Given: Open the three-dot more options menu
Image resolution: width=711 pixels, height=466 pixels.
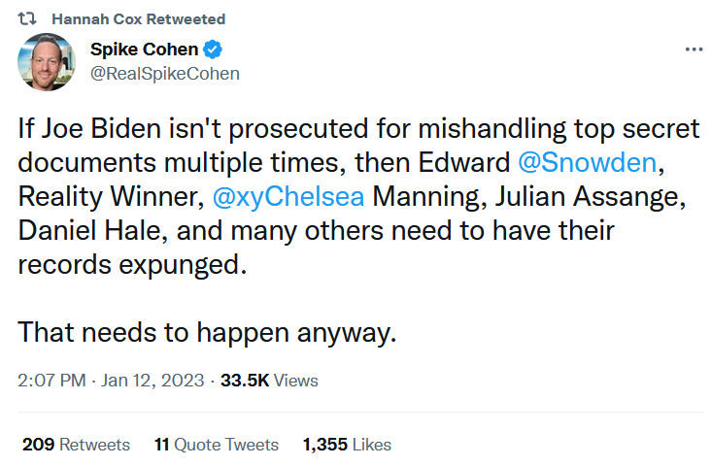Looking at the screenshot, I should pos(694,49).
